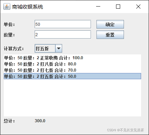Click the 总计: label
This screenshot has height=135, width=149.
point(9,121)
